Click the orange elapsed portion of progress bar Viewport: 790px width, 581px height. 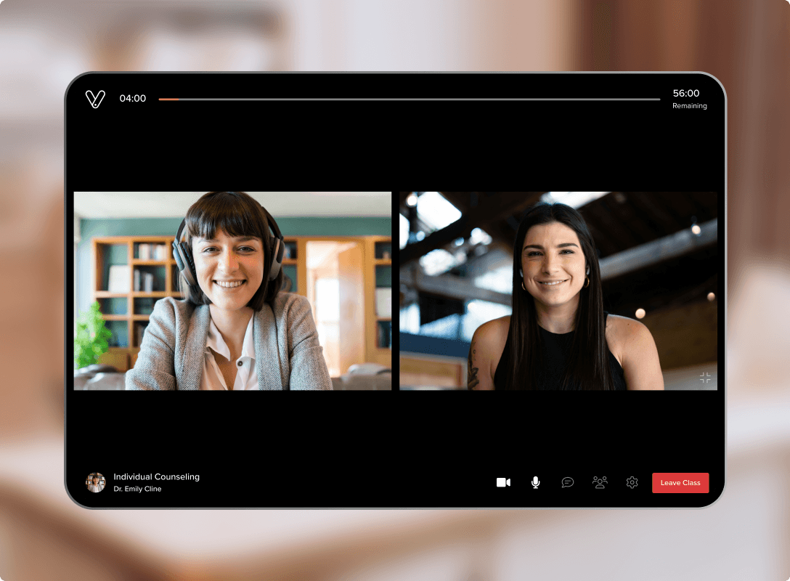[168, 99]
